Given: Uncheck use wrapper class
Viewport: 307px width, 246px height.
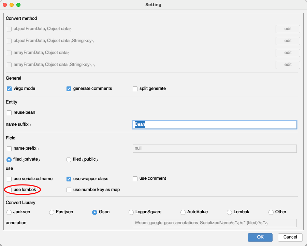Looking at the screenshot, I should [x=69, y=179].
